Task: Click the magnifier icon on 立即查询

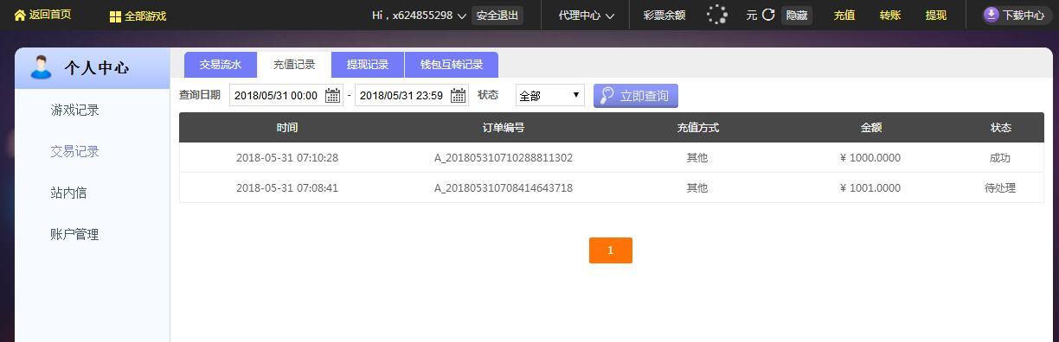Action: point(607,95)
